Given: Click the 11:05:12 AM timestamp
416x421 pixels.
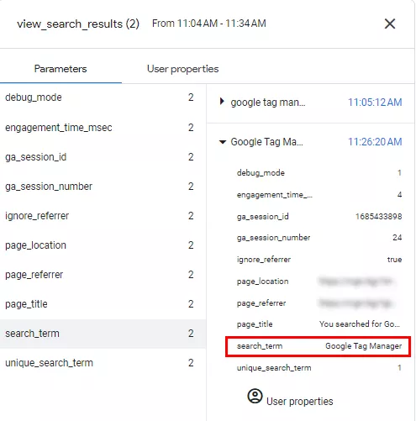Looking at the screenshot, I should pos(375,103).
